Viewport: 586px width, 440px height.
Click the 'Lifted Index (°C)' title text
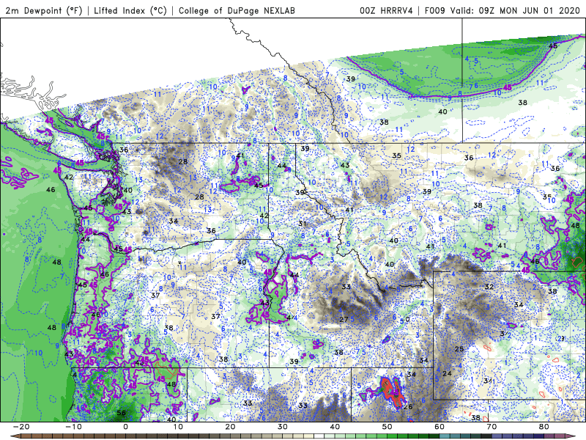coord(130,10)
